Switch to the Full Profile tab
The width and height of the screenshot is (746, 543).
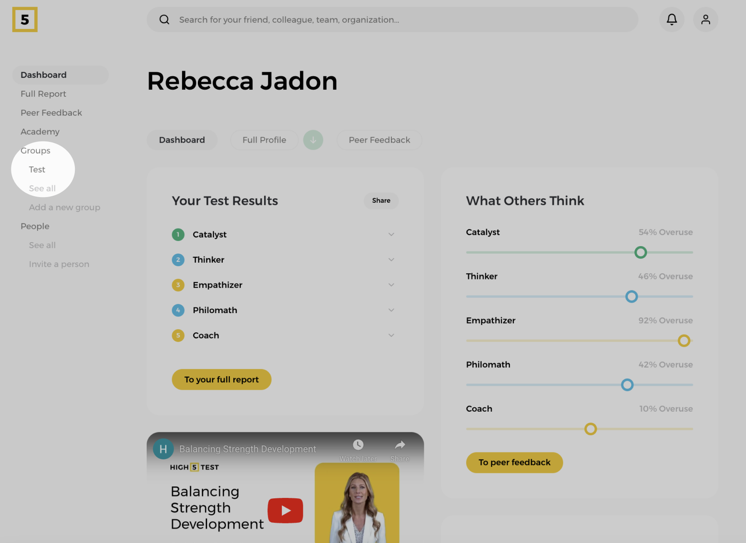pos(264,140)
